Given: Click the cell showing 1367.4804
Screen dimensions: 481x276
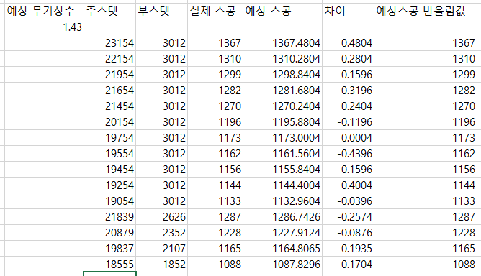Looking at the screenshot, I should click(x=282, y=43).
